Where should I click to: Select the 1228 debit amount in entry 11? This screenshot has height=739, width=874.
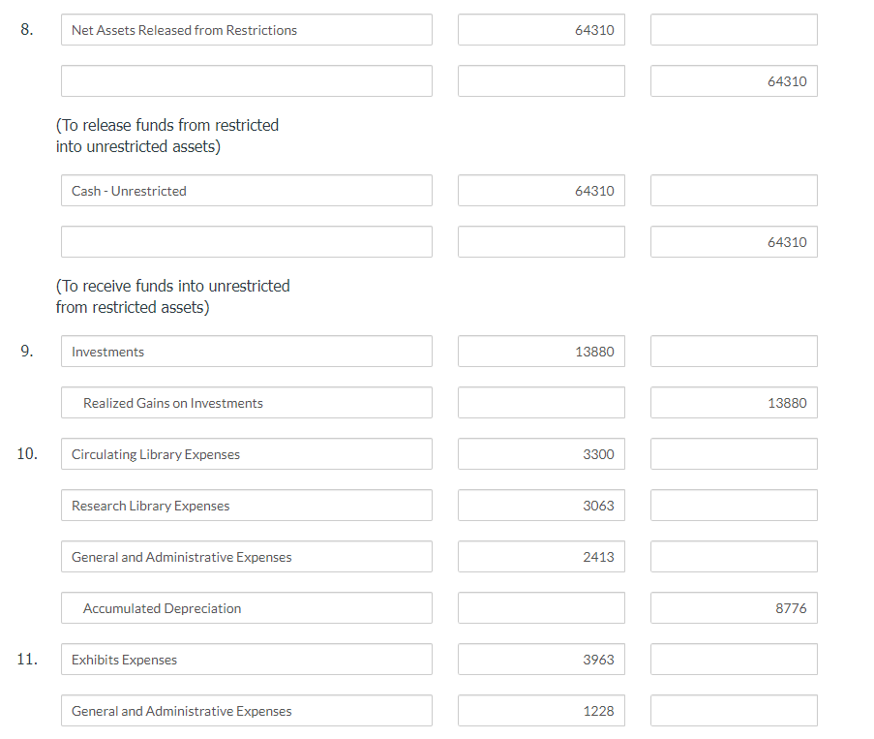tap(540, 710)
